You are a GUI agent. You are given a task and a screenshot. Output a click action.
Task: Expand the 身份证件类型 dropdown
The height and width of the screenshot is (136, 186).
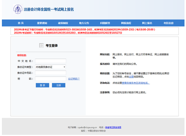pos(51,67)
